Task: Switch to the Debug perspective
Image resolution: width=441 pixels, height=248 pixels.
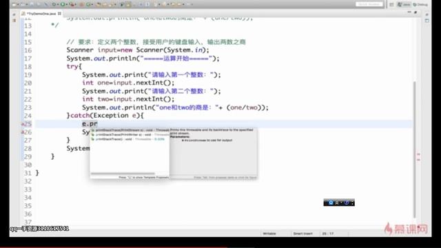Action: (x=420, y=5)
